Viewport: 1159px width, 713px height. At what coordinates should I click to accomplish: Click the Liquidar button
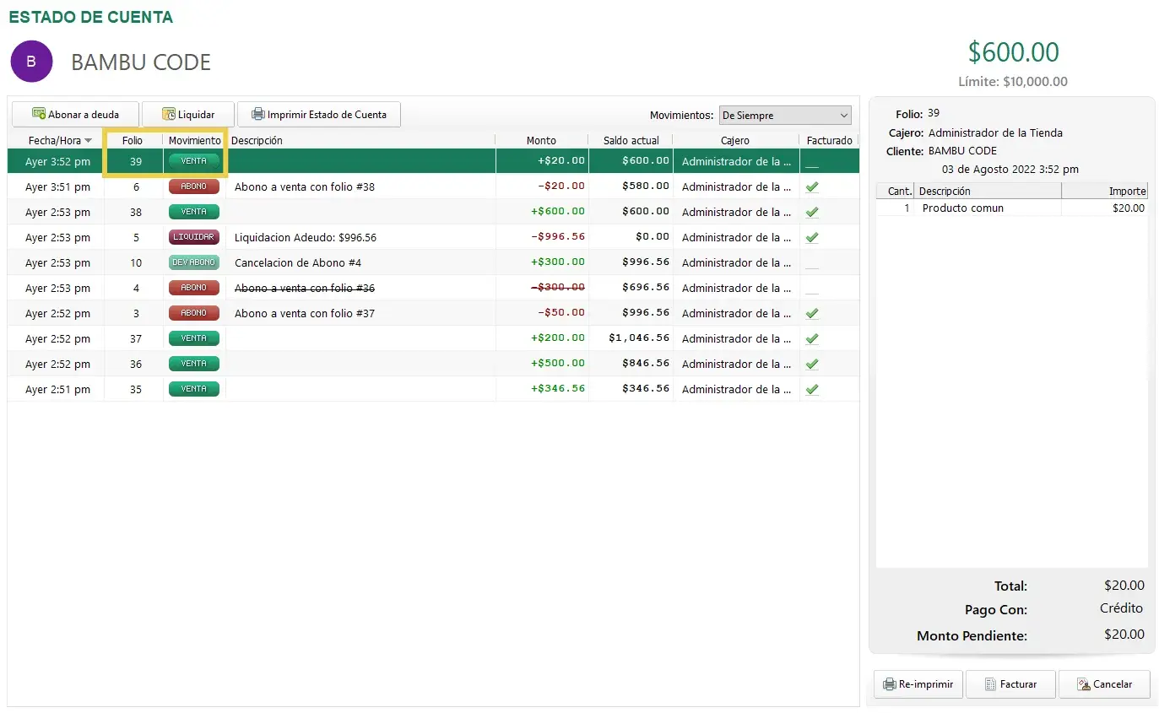pos(187,115)
